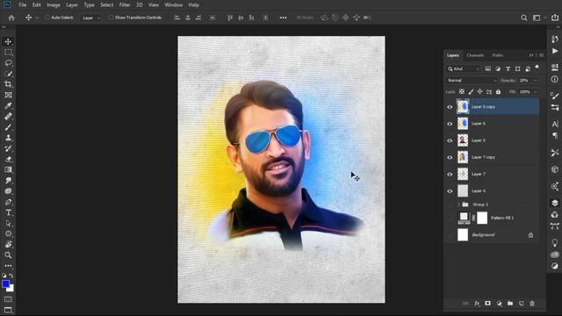Open the Kind filter dropdown
Image resolution: width=562 pixels, height=316 pixels.
(x=463, y=68)
